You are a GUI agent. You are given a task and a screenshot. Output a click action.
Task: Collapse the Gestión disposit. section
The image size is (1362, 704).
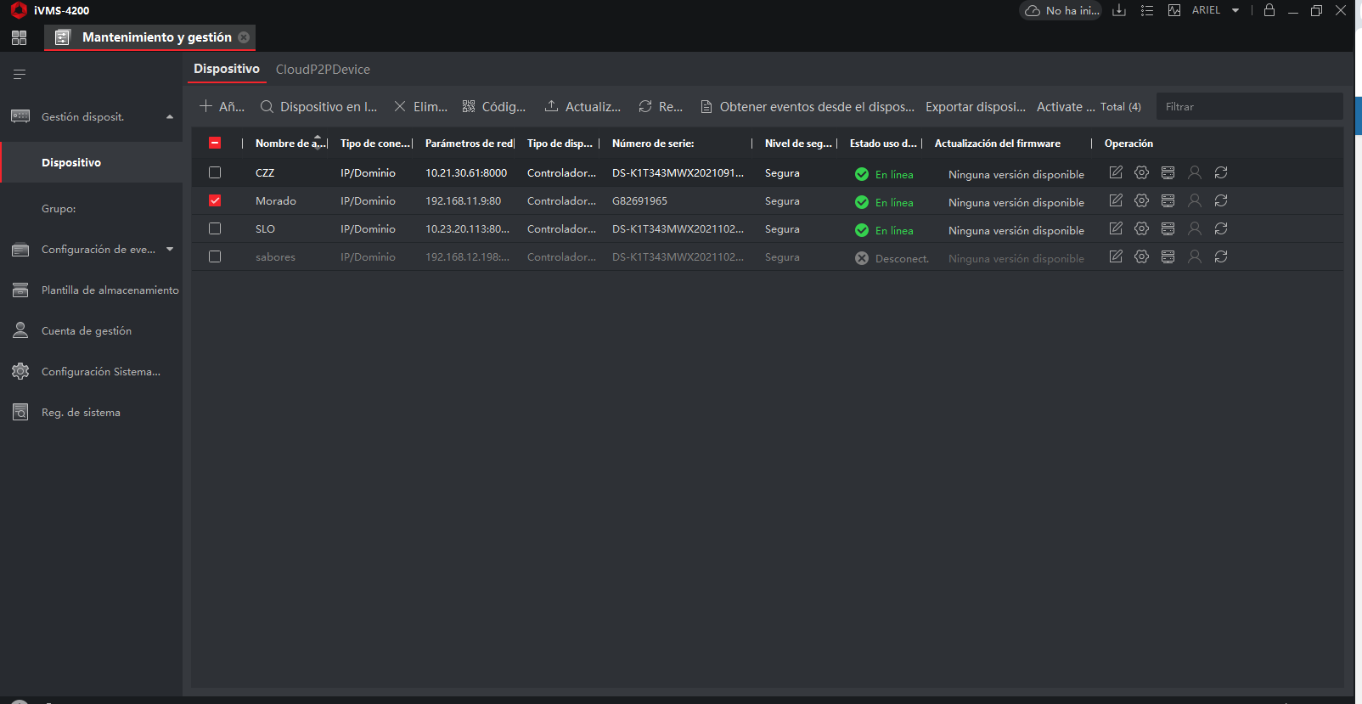pyautogui.click(x=170, y=116)
